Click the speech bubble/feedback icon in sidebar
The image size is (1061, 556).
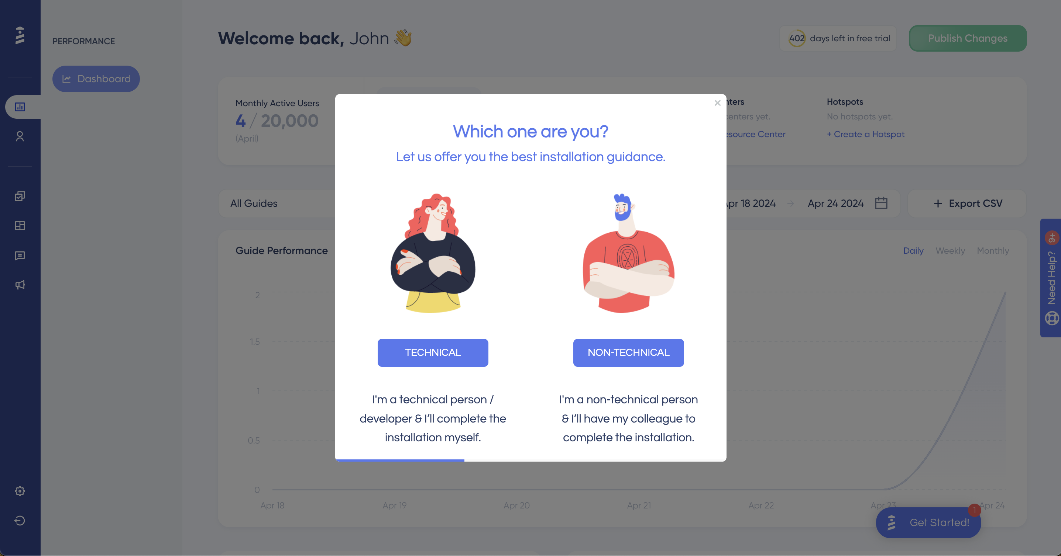20,255
